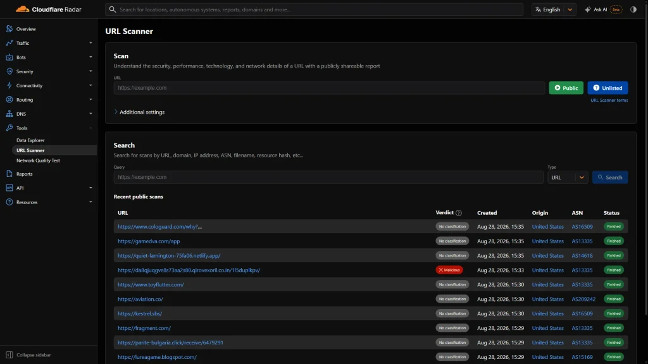Click the language translate icon
This screenshot has width=648, height=364.
click(x=538, y=9)
